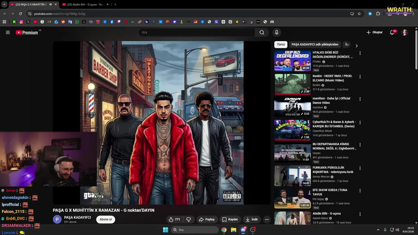Open File Explorer from the taskbar
The width and height of the screenshot is (418, 235).
pos(233,230)
